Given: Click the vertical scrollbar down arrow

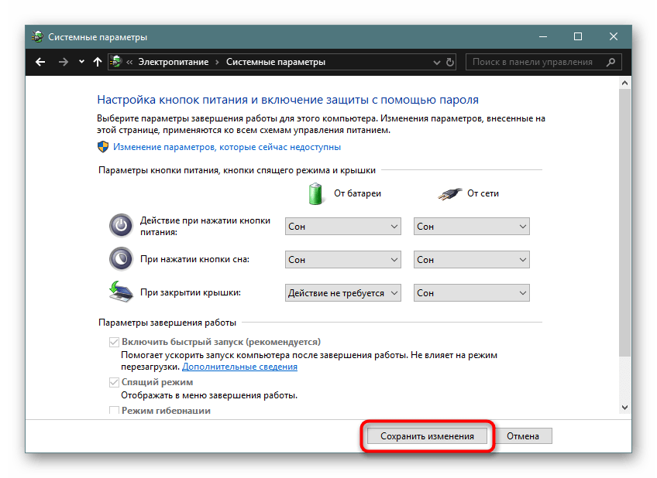Looking at the screenshot, I should 625,408.
